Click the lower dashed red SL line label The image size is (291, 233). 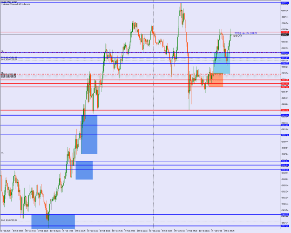3,153
